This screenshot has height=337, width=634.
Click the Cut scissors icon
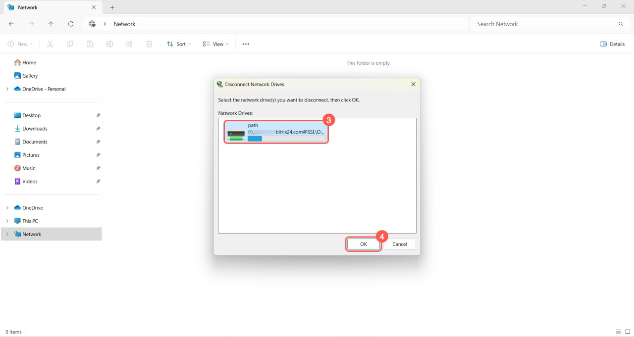[50, 44]
